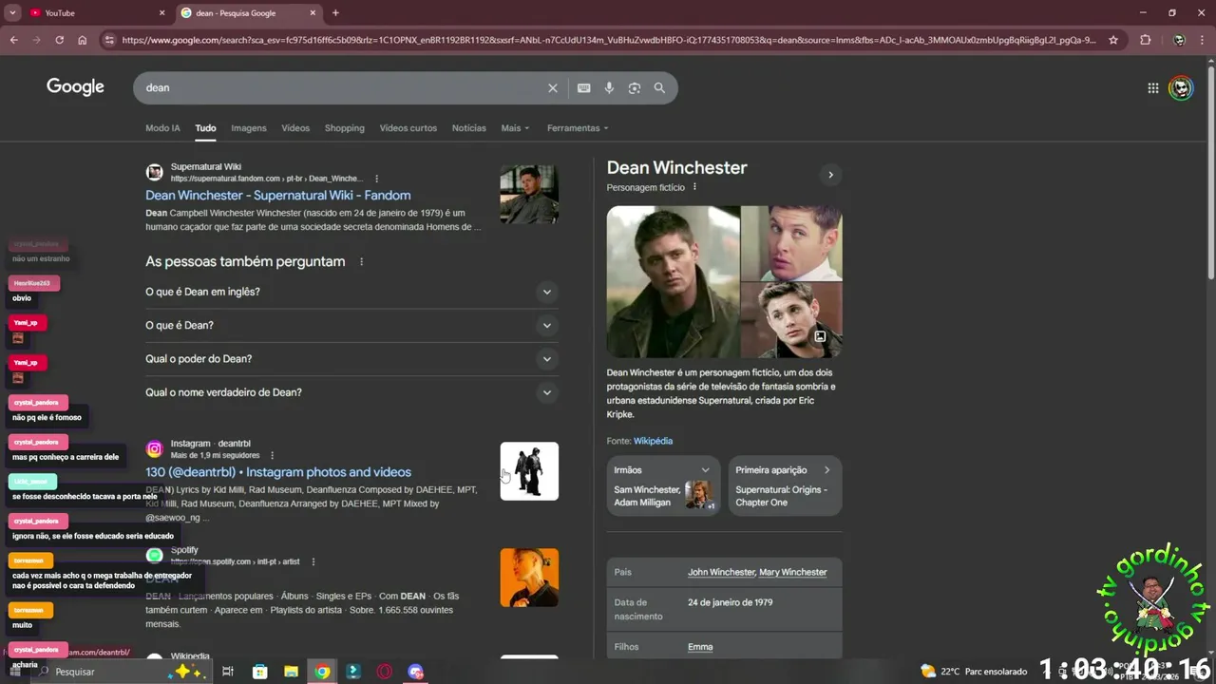1216x684 pixels.
Task: Open the 'Ferramentas' tools dropdown
Action: (x=578, y=128)
